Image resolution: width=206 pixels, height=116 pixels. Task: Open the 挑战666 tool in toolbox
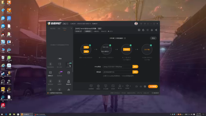68,82
